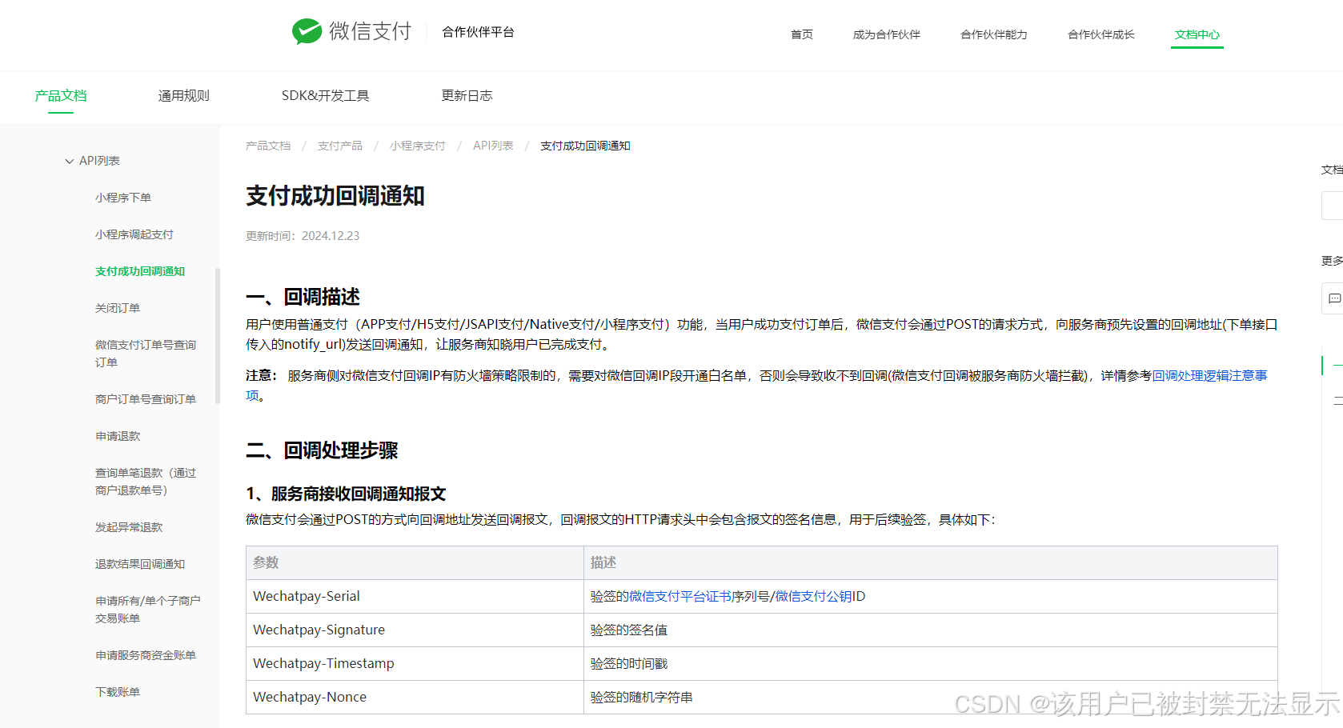Click the 更新时间 2024.12.23 text
Screen dimensions: 1343x728
[303, 236]
